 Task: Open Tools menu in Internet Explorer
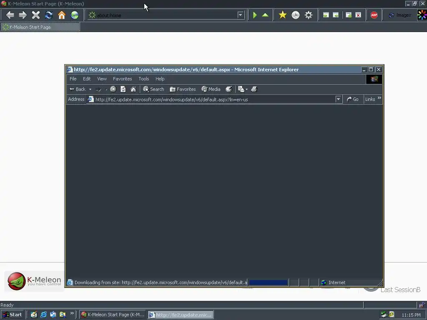pyautogui.click(x=144, y=79)
